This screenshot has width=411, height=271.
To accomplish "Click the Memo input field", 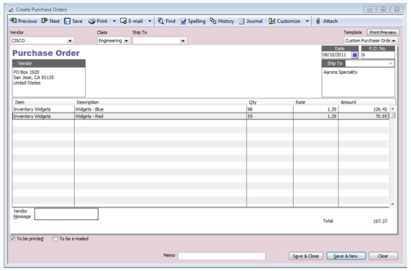I will coord(221,256).
